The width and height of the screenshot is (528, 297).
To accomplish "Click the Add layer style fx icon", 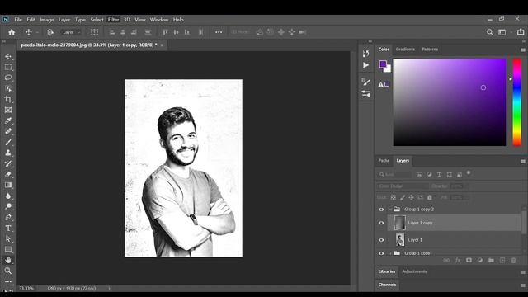I will (458, 261).
